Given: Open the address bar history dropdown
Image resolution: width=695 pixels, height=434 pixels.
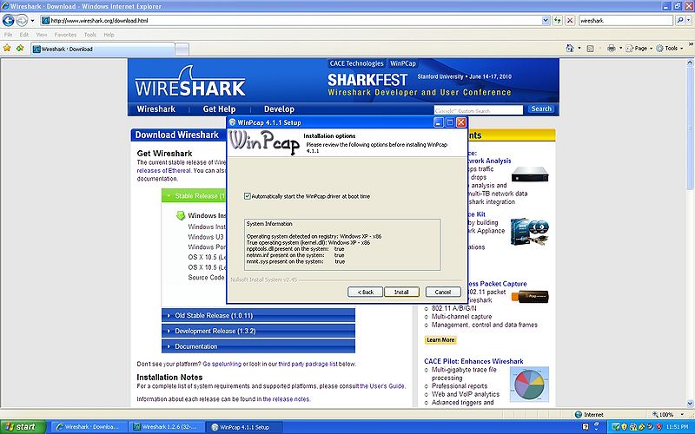Looking at the screenshot, I should coord(546,20).
